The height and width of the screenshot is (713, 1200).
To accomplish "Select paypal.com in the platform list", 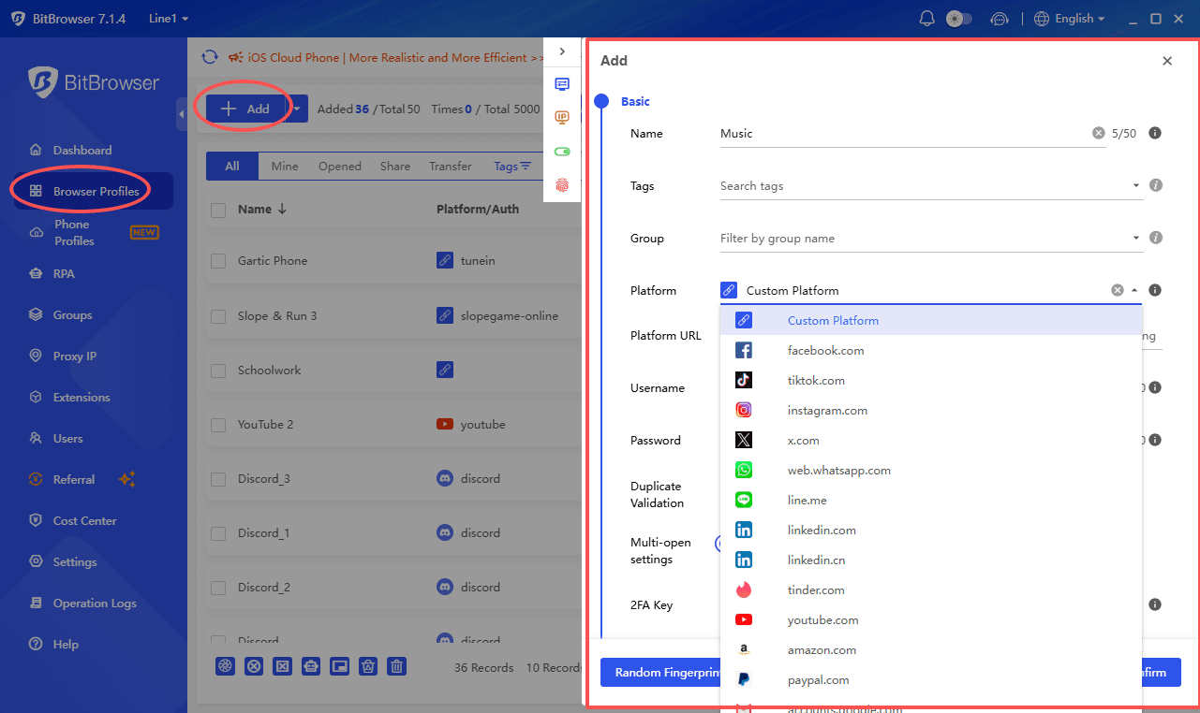I will click(x=931, y=679).
